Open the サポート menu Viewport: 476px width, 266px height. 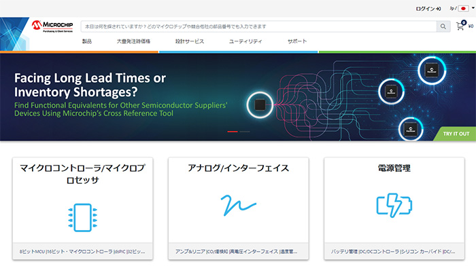pos(297,41)
